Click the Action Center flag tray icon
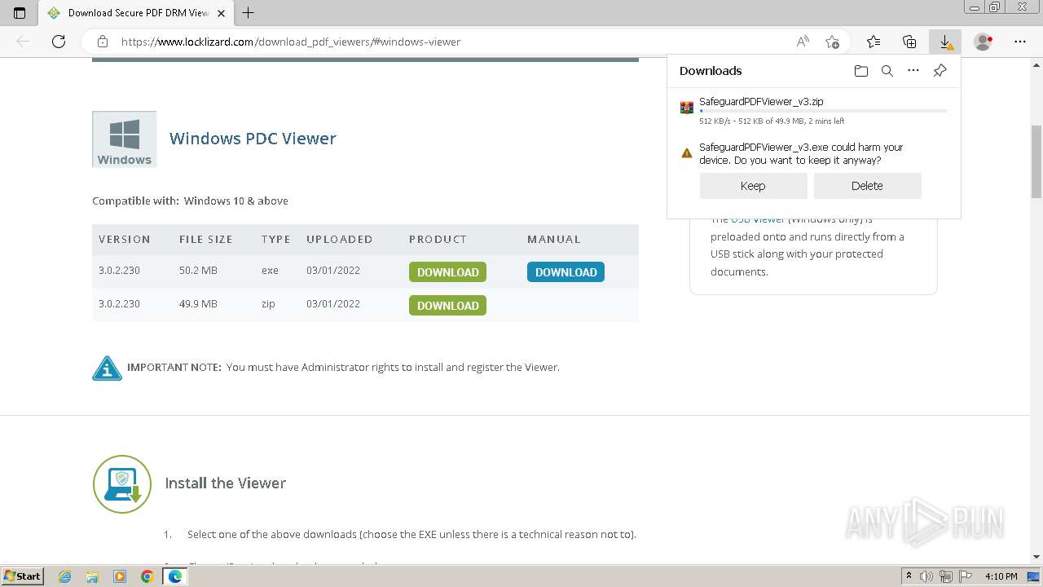 [x=965, y=576]
